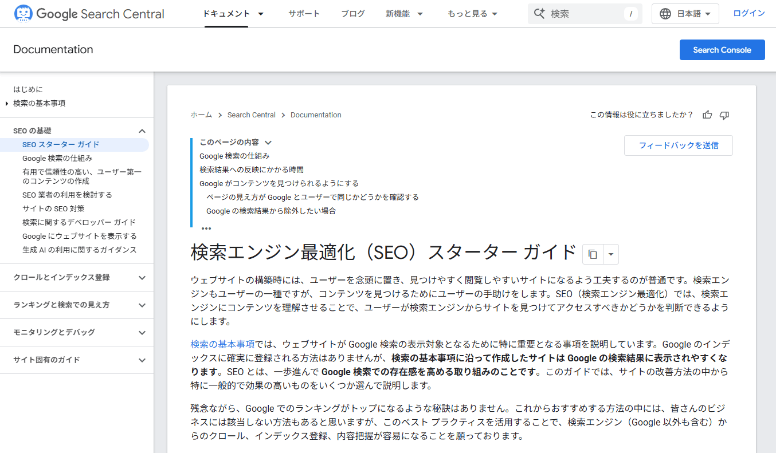Image resolution: width=776 pixels, height=453 pixels.
Task: Select the ドキュメント tab
Action: 226,14
